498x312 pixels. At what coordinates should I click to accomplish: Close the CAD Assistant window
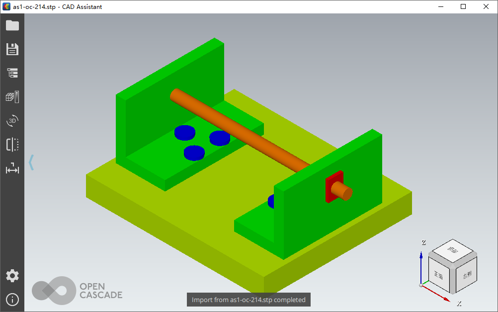(x=486, y=6)
